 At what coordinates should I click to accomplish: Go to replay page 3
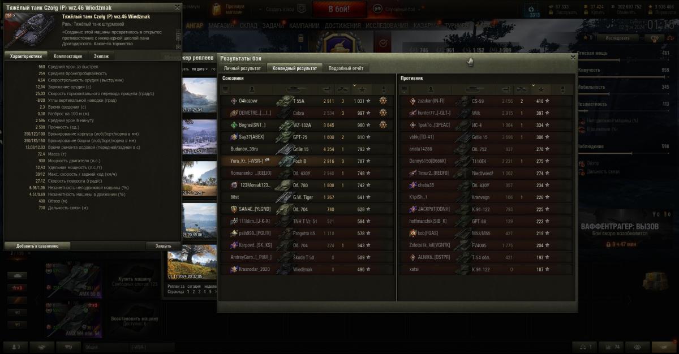click(200, 292)
